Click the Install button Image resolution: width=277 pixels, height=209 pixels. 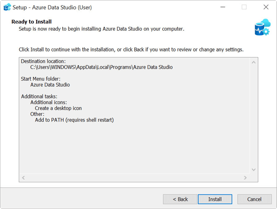tap(215, 199)
